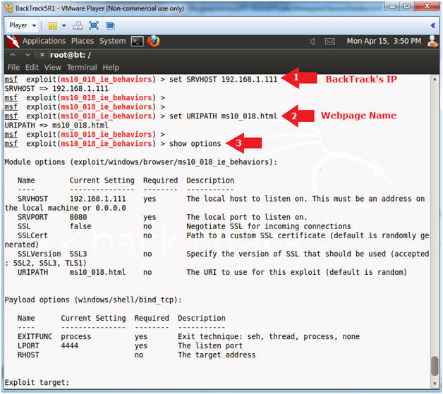
Task: Click the SSLVersion value SSL3
Action: pos(78,254)
